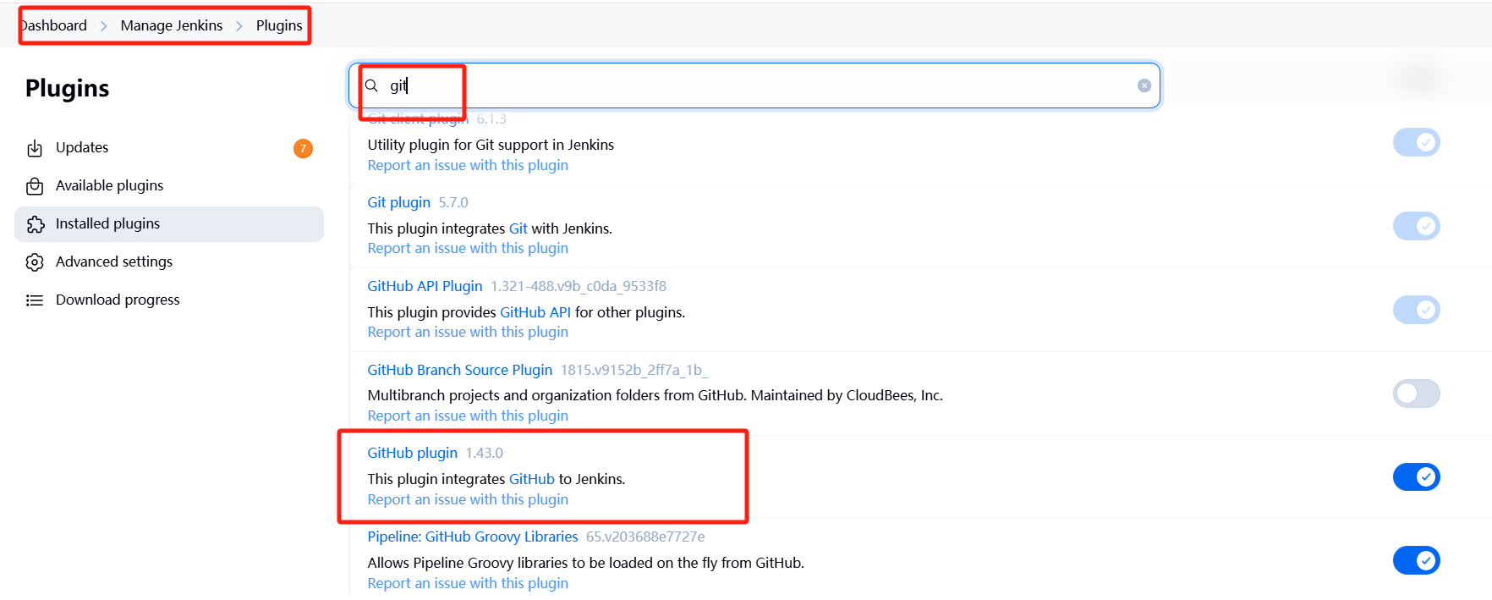
Task: Report an issue for Git client plugin
Action: click(468, 165)
